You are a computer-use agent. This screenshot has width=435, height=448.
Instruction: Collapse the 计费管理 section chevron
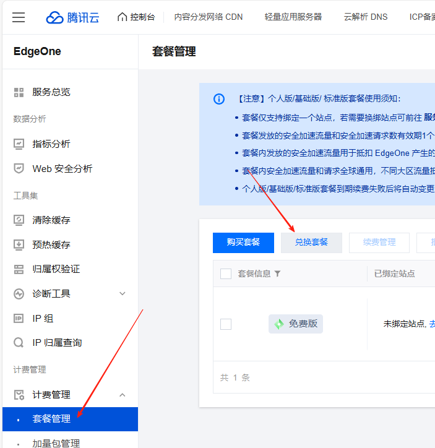tap(122, 395)
